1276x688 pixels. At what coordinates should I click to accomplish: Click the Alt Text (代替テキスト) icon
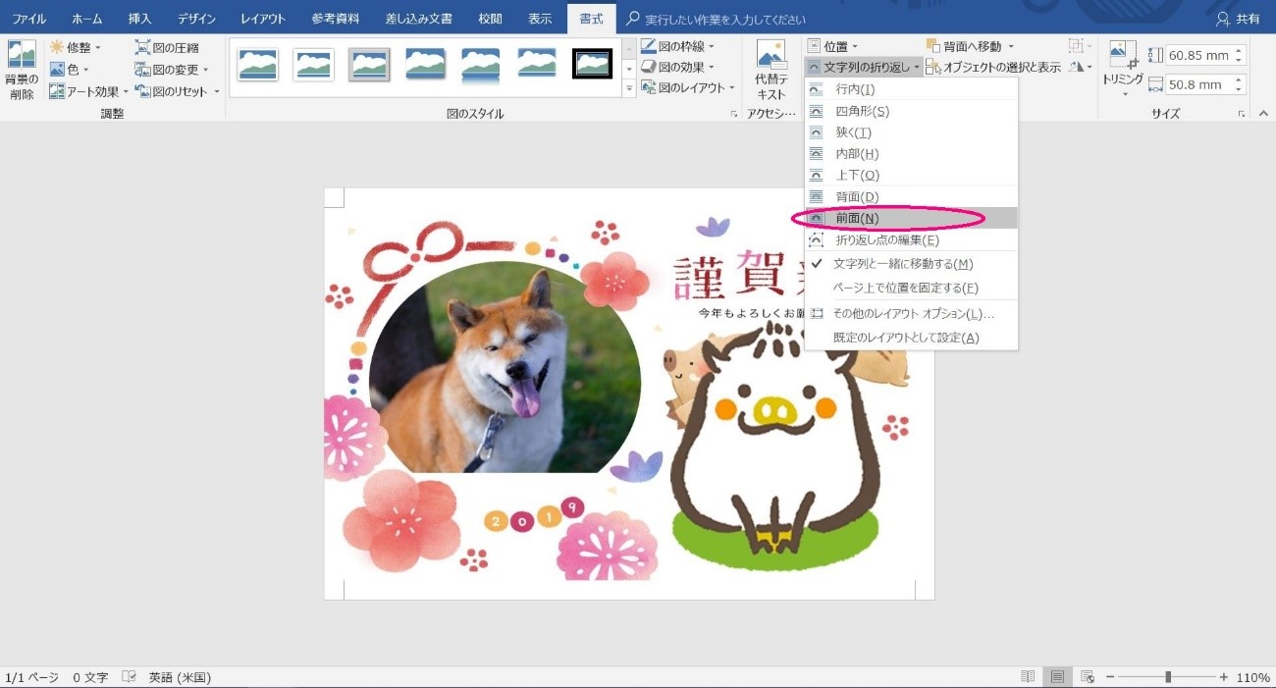(x=771, y=56)
